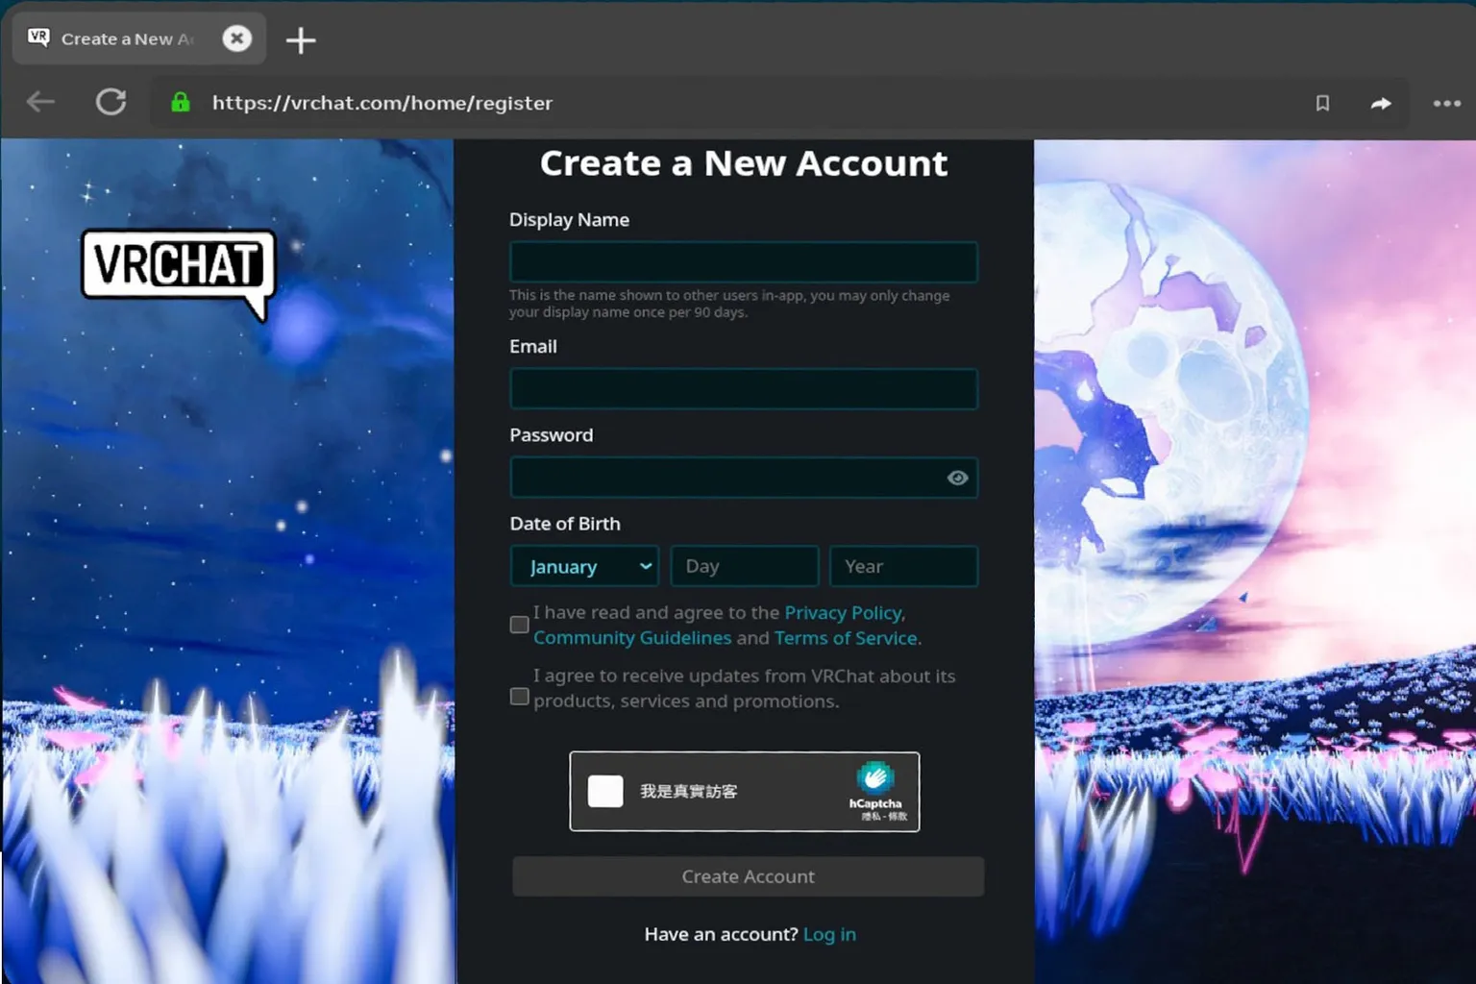Open the Community Guidelines link

[632, 637]
